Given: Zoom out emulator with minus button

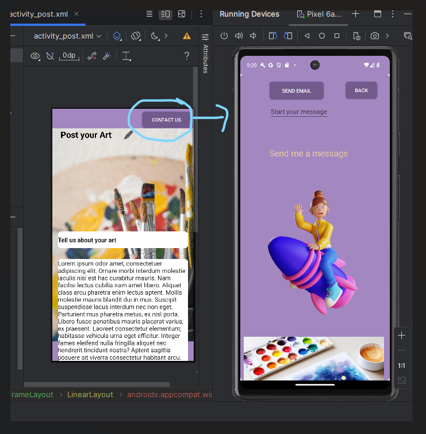Looking at the screenshot, I should [x=401, y=351].
